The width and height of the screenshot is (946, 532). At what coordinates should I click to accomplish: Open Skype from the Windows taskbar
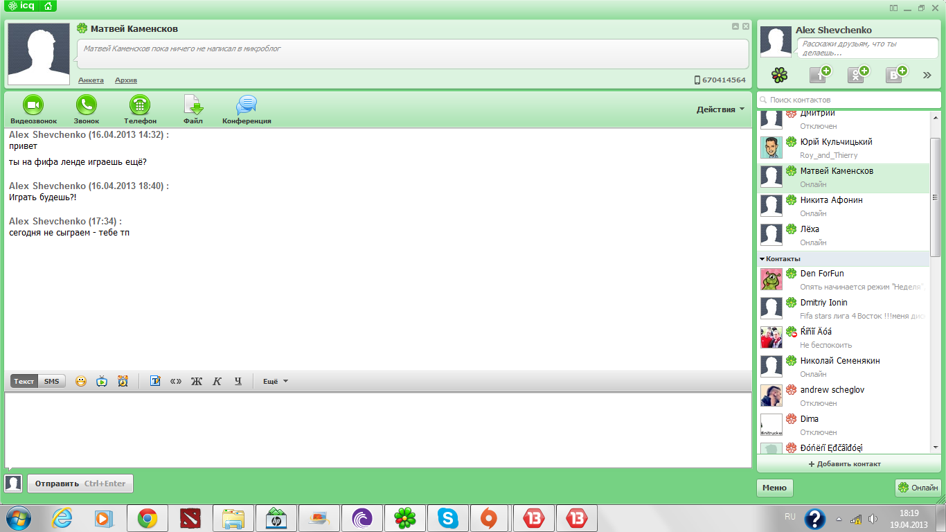coord(448,517)
